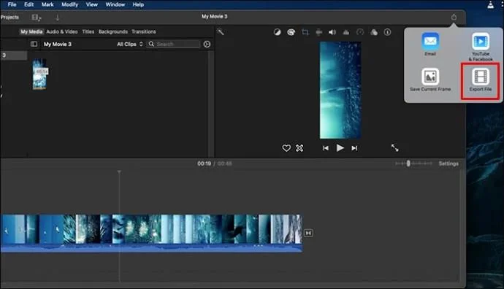Select the video clip in the timeline
Image resolution: width=504 pixels, height=289 pixels.
pos(151,229)
